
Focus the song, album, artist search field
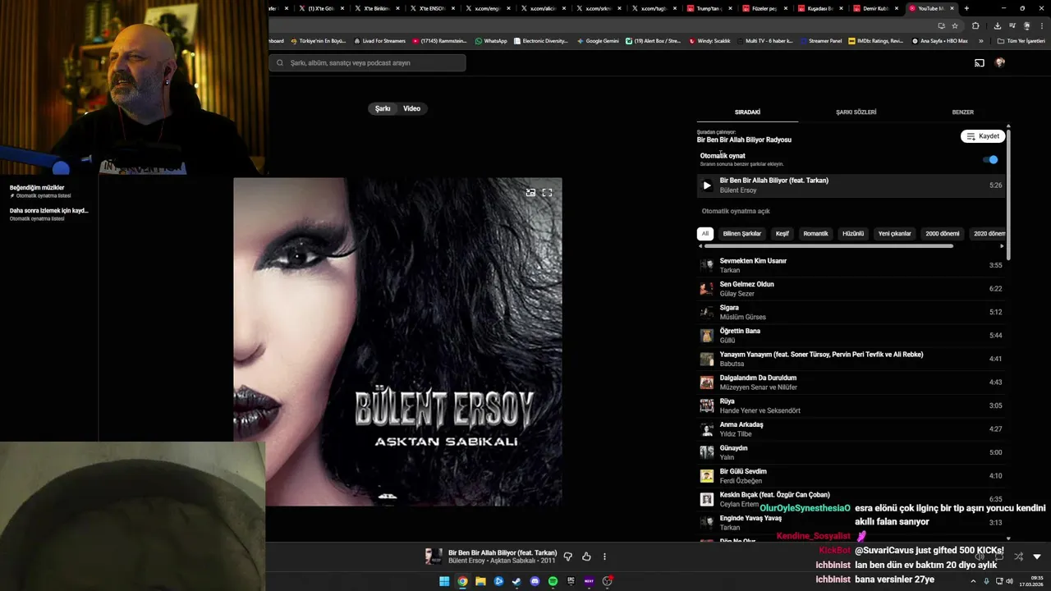[367, 62]
